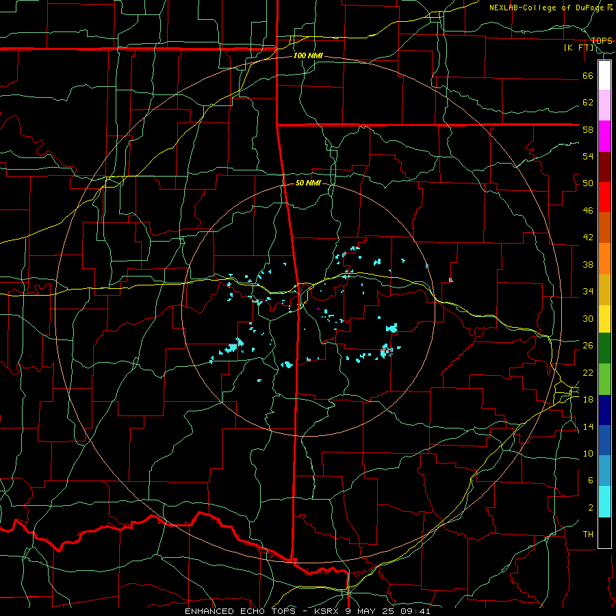Click the 38 value on the scale
This screenshot has height=616, width=616.
click(x=588, y=264)
